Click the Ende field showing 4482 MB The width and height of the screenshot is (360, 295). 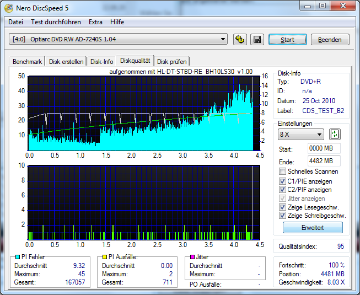324,161
